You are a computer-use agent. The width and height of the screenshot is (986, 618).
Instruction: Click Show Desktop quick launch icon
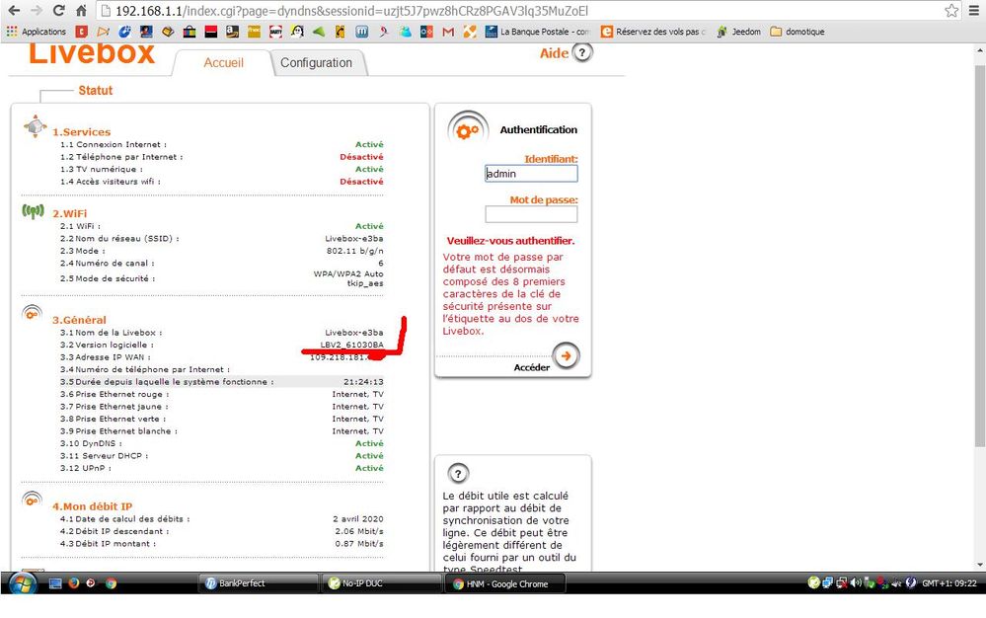[x=55, y=583]
